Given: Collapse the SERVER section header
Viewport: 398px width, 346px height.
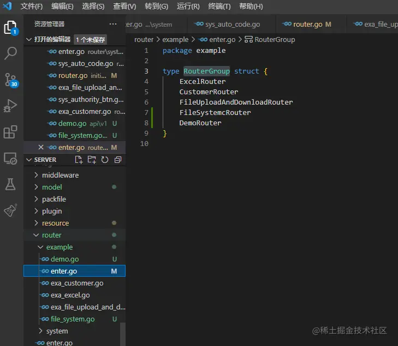Looking at the screenshot, I should (x=45, y=160).
